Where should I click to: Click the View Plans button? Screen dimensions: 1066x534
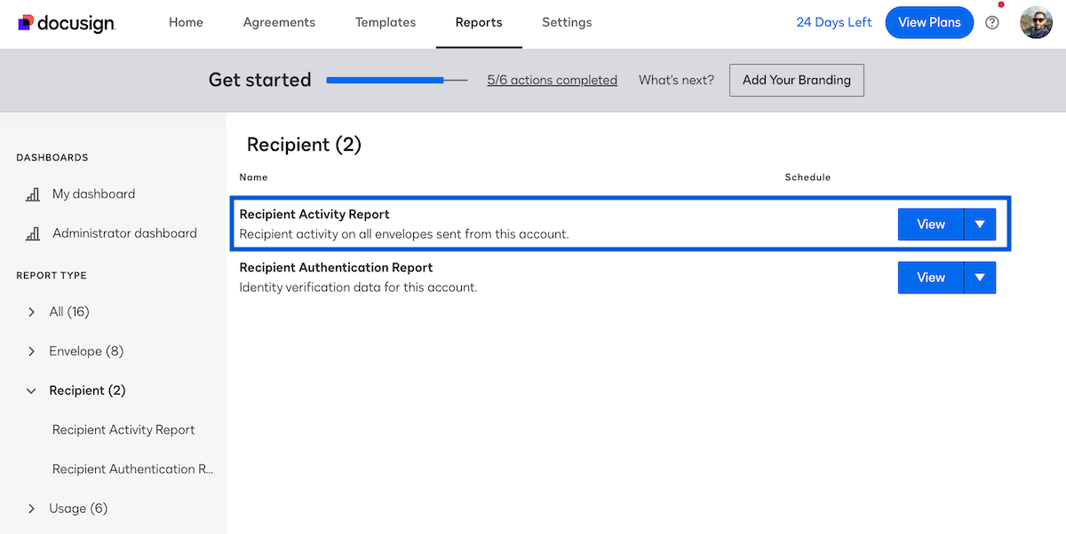(x=929, y=22)
